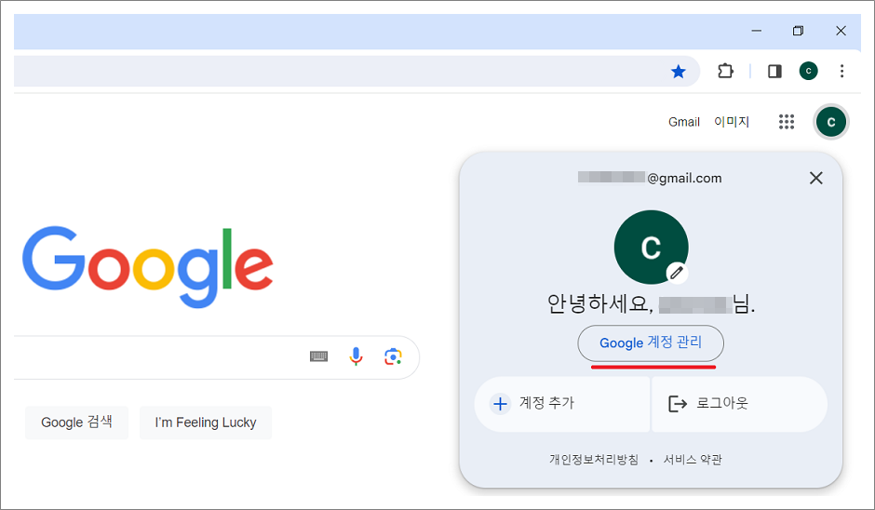Click 계정 추가 to add account
The image size is (875, 510).
(562, 403)
